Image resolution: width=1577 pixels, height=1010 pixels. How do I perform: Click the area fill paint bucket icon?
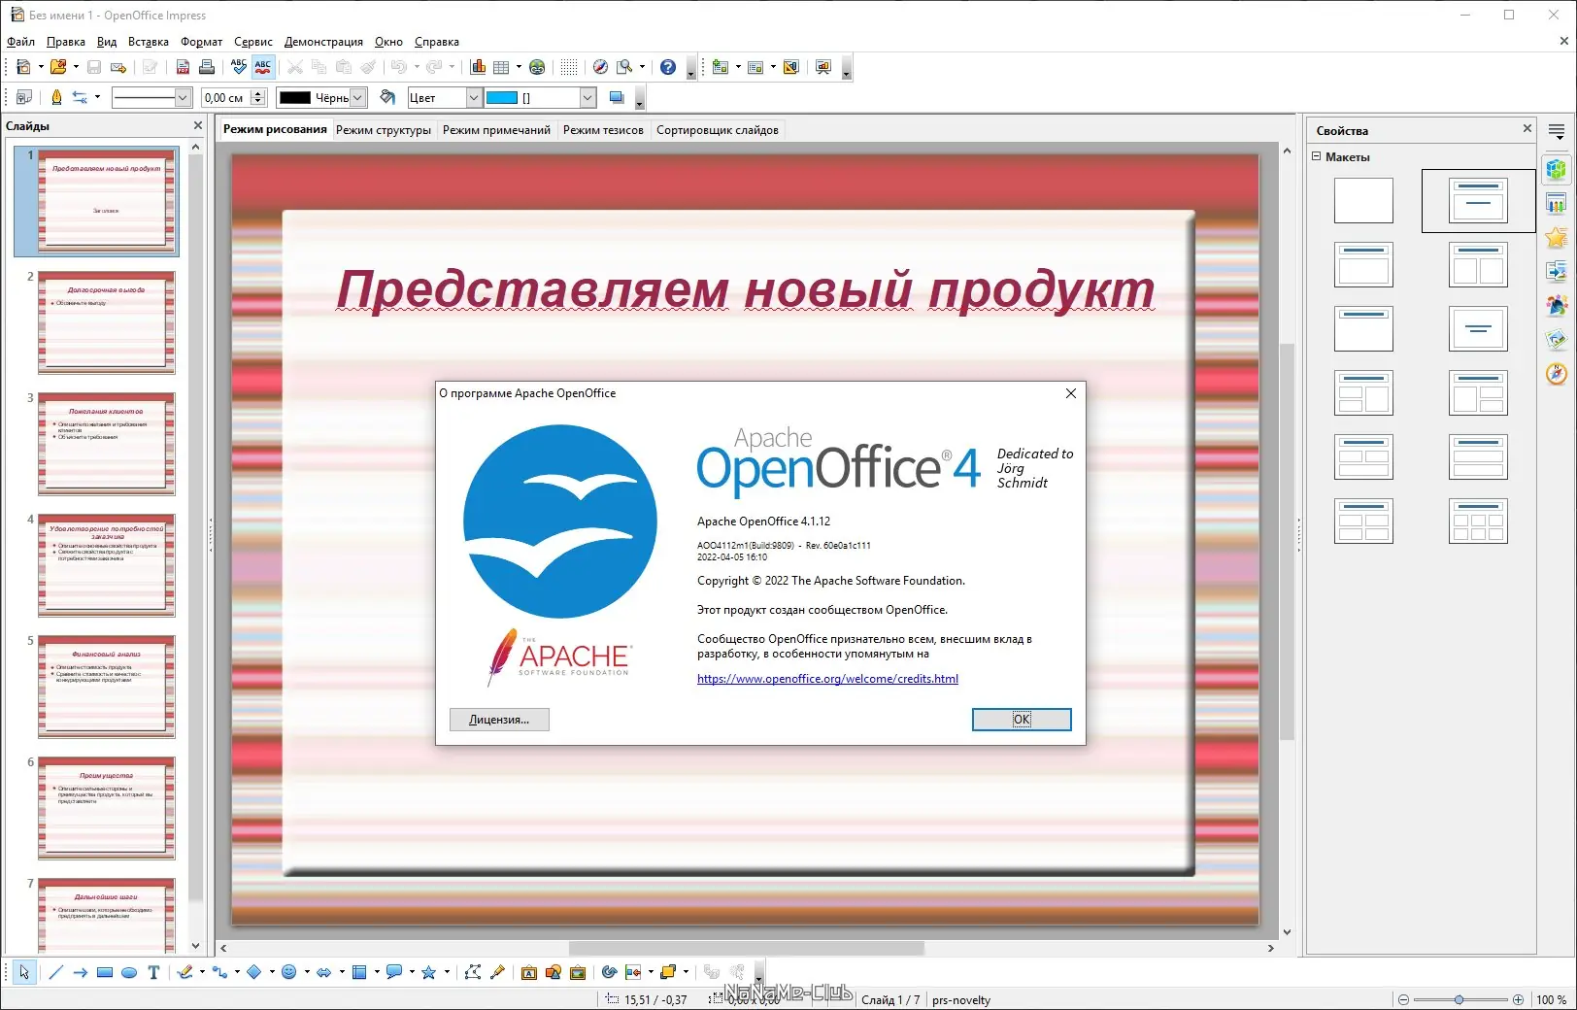coord(387,97)
